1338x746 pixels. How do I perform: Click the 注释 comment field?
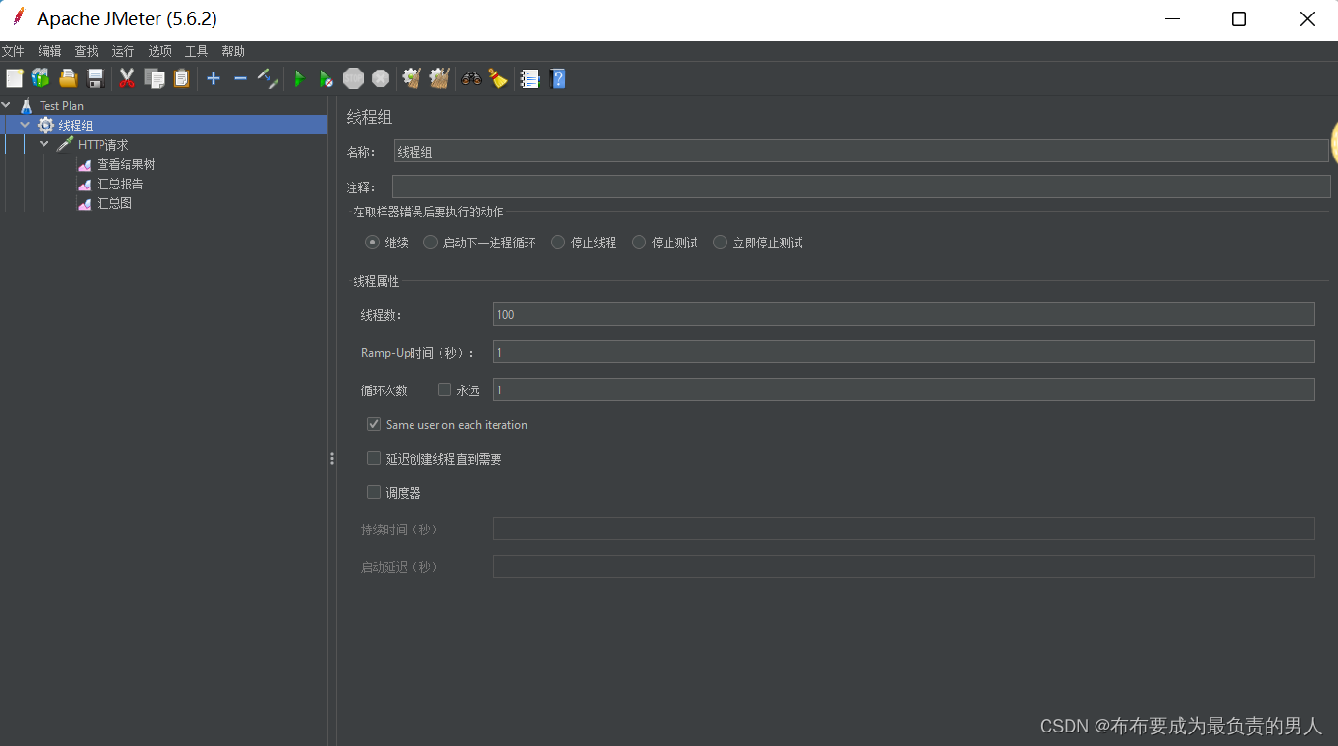pyautogui.click(x=861, y=186)
